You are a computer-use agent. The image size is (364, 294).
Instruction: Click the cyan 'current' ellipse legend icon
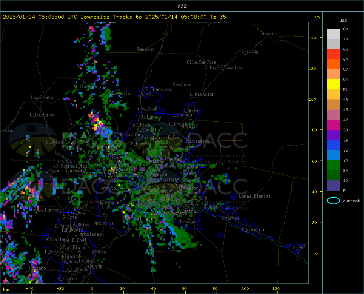pyautogui.click(x=333, y=201)
